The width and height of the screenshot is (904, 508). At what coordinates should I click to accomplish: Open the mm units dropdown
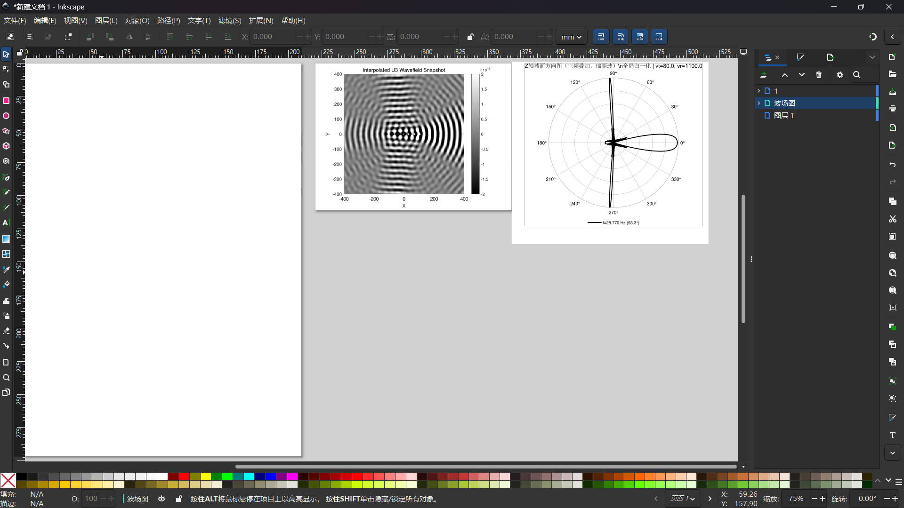point(571,37)
